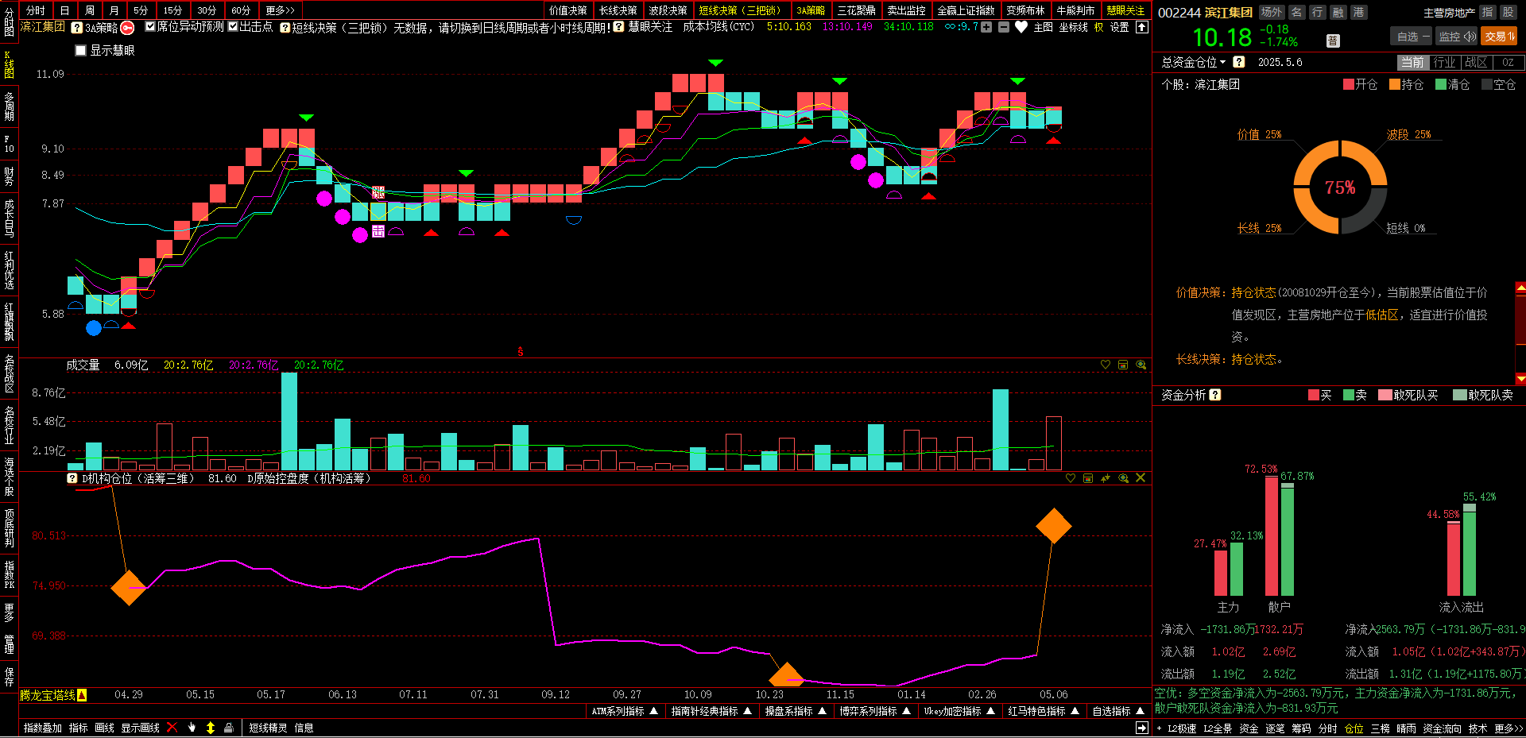The image size is (1526, 738).
Task: Click scrollbar down arrow in decision text
Action: coord(1520,379)
